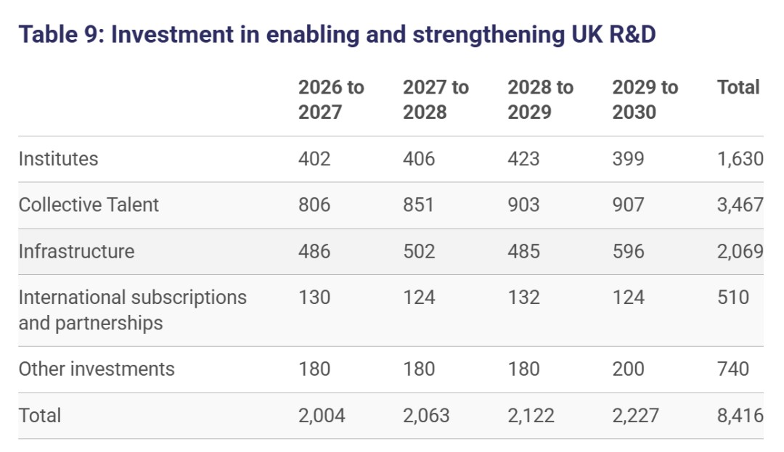This screenshot has width=784, height=452.
Task: Select 'International subscriptions and partnerships' row label
Action: pos(132,310)
